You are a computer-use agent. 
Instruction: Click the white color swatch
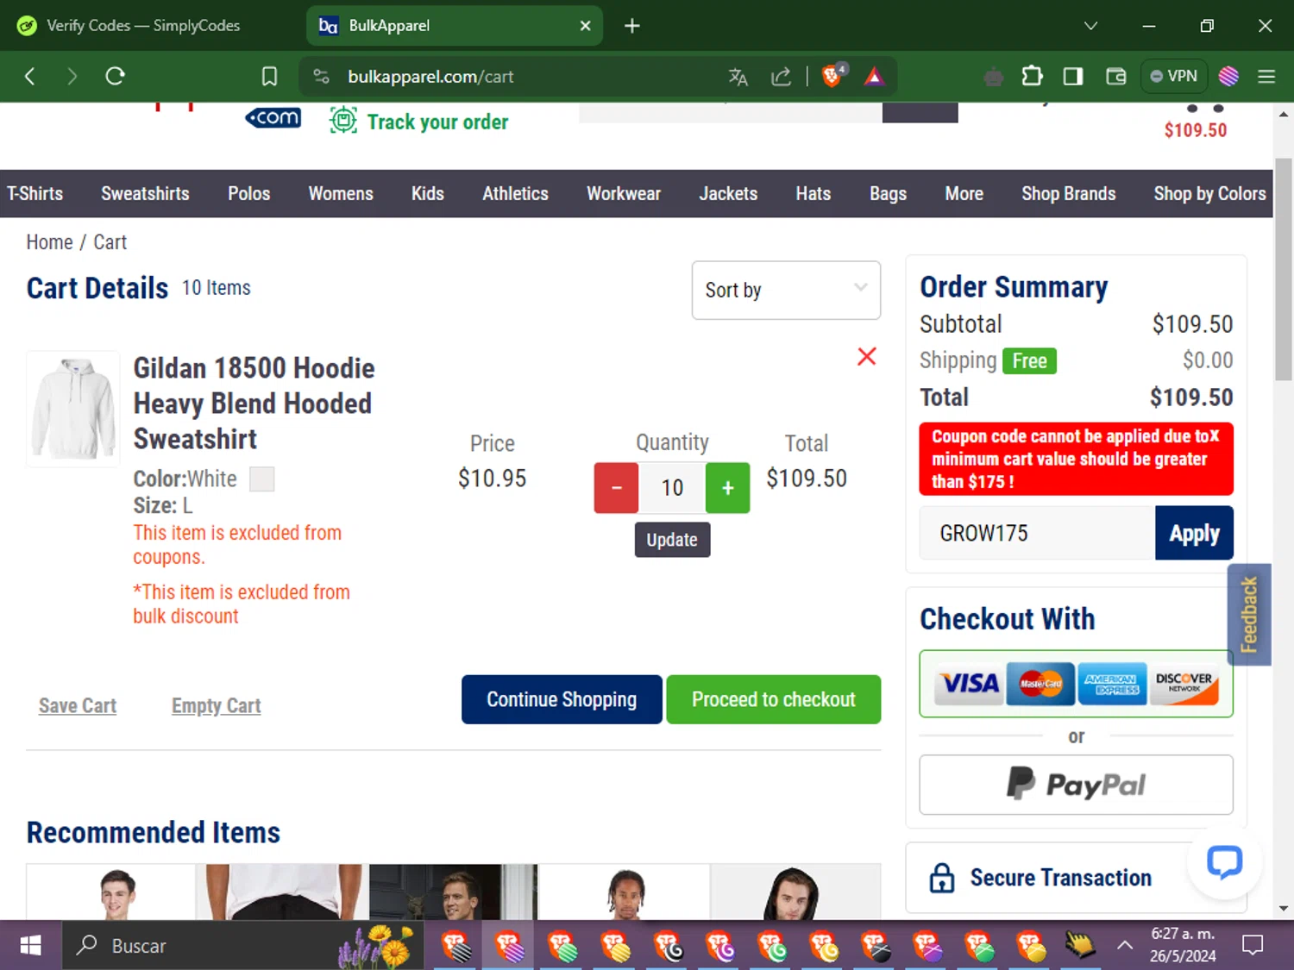[262, 479]
